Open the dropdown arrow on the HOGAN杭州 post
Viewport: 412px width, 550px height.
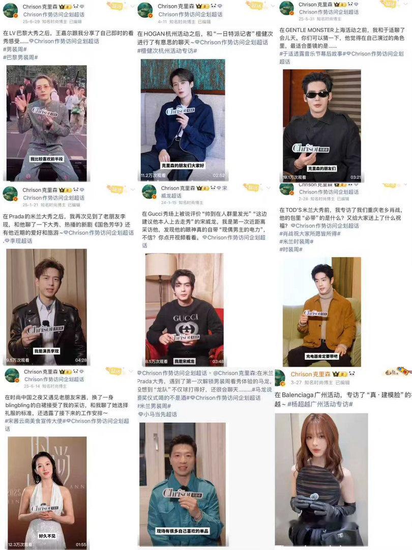coord(272,6)
